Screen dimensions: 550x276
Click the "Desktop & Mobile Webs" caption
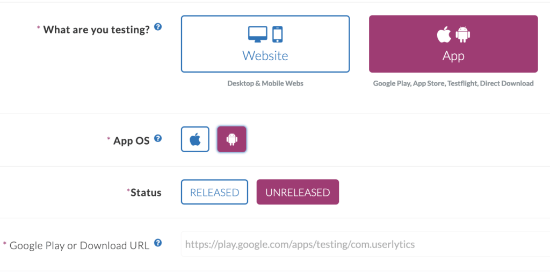pyautogui.click(x=265, y=83)
